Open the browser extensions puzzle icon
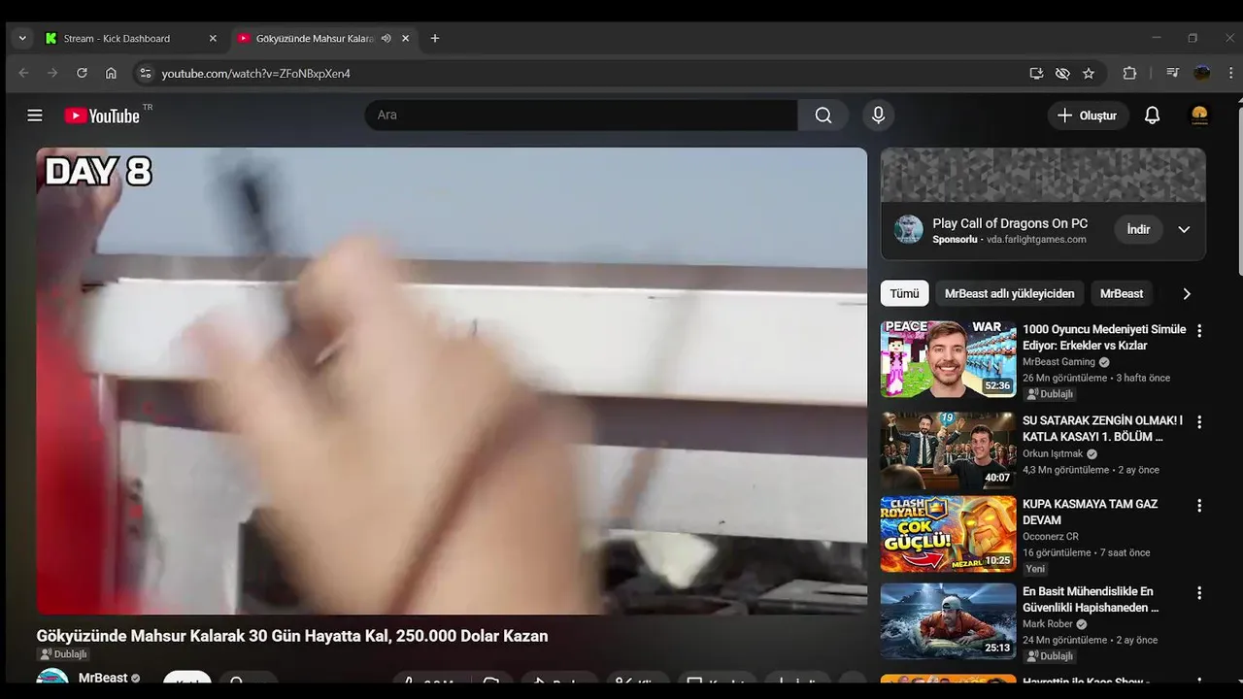Screen dimensions: 1243x699 point(1129,73)
